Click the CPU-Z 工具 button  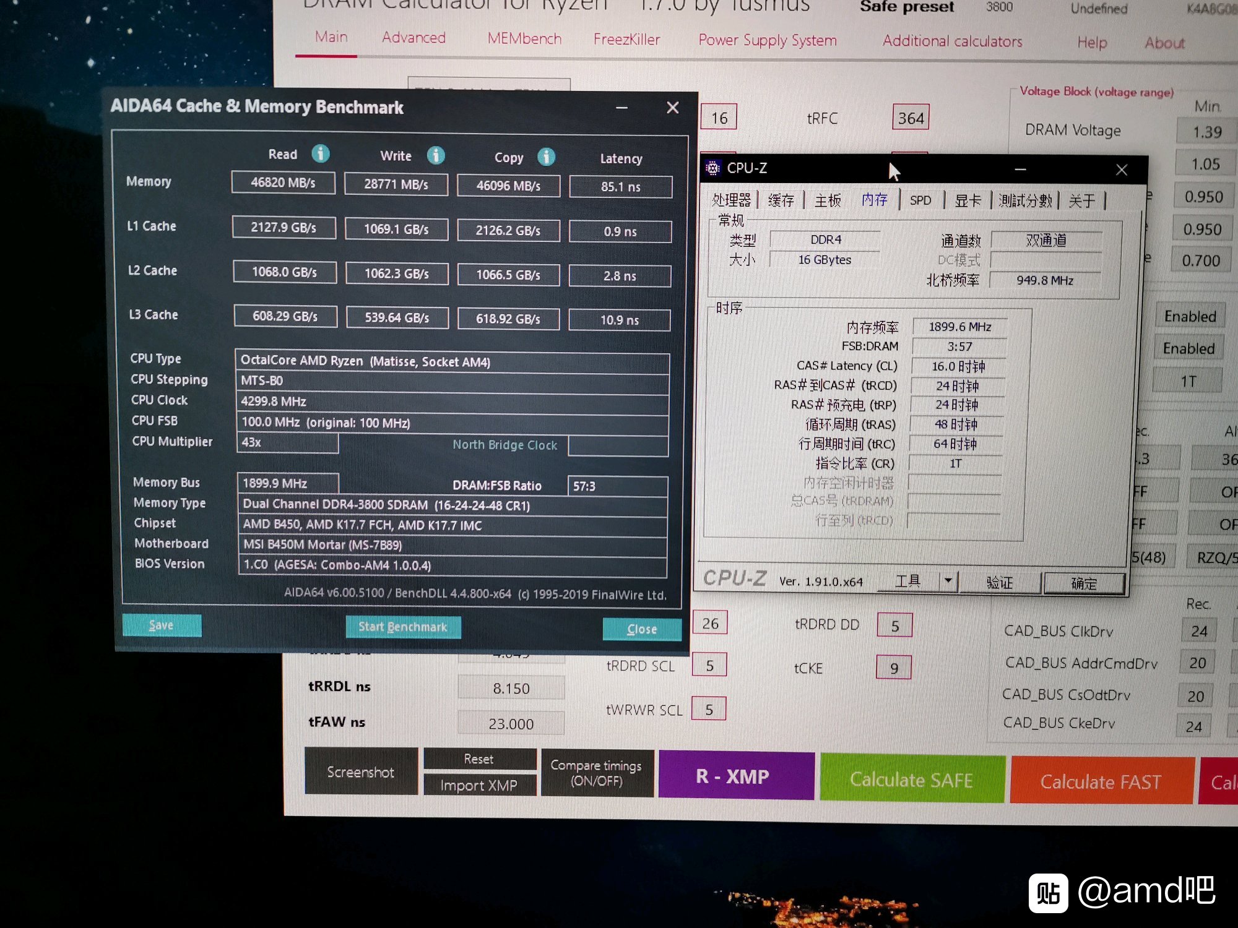908,581
